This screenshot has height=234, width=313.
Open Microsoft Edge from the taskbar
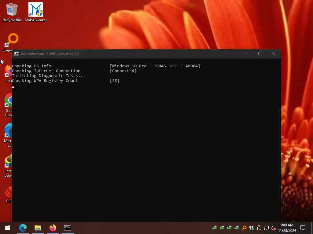coord(23,228)
